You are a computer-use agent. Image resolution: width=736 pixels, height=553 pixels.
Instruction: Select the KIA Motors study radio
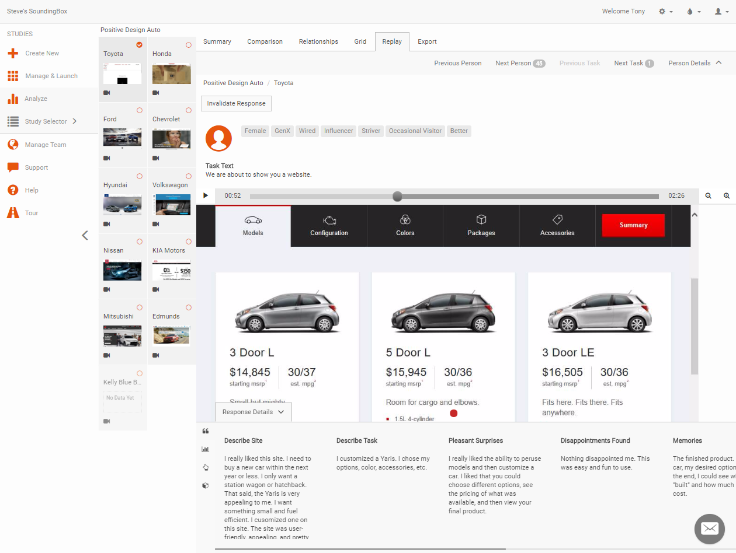pyautogui.click(x=188, y=242)
